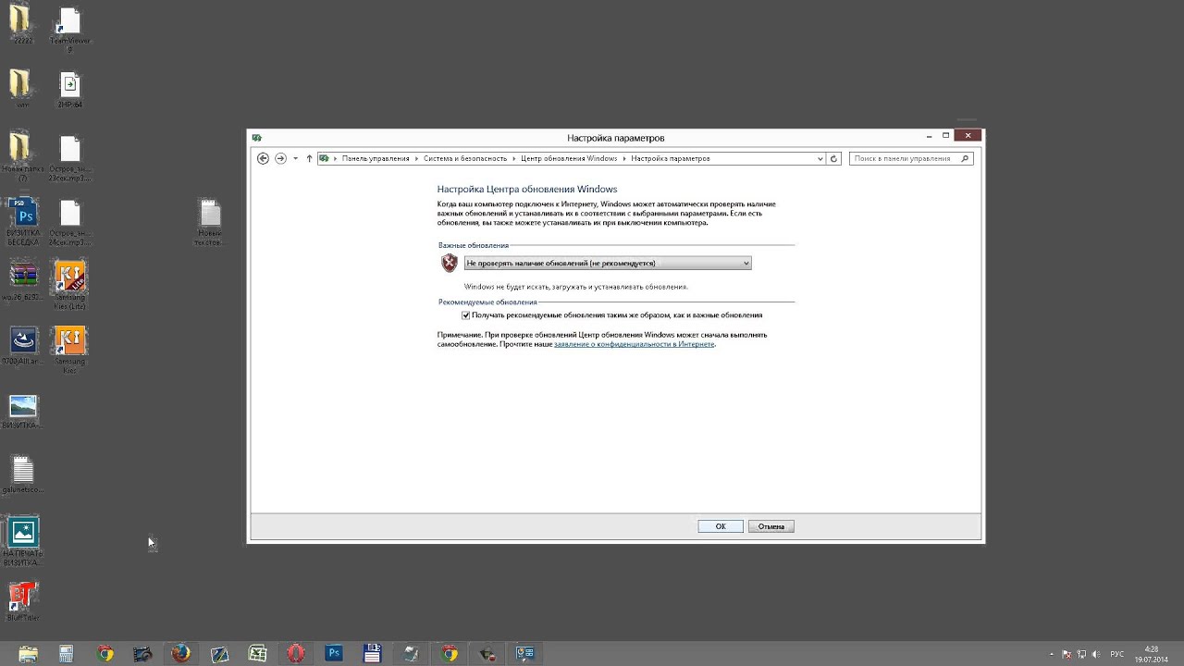Select the WinRAR archive on the desktop
1184x666 pixels.
click(x=23, y=282)
